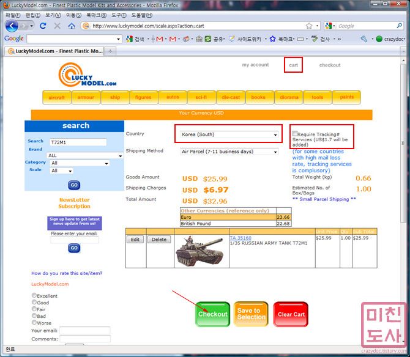The width and height of the screenshot is (410, 357).
Task: Reload the page with the refresh icon
Action: 43,26
